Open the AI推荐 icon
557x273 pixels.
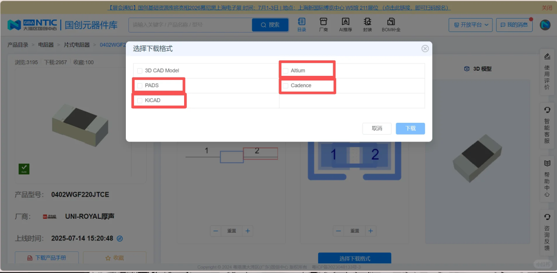345,25
